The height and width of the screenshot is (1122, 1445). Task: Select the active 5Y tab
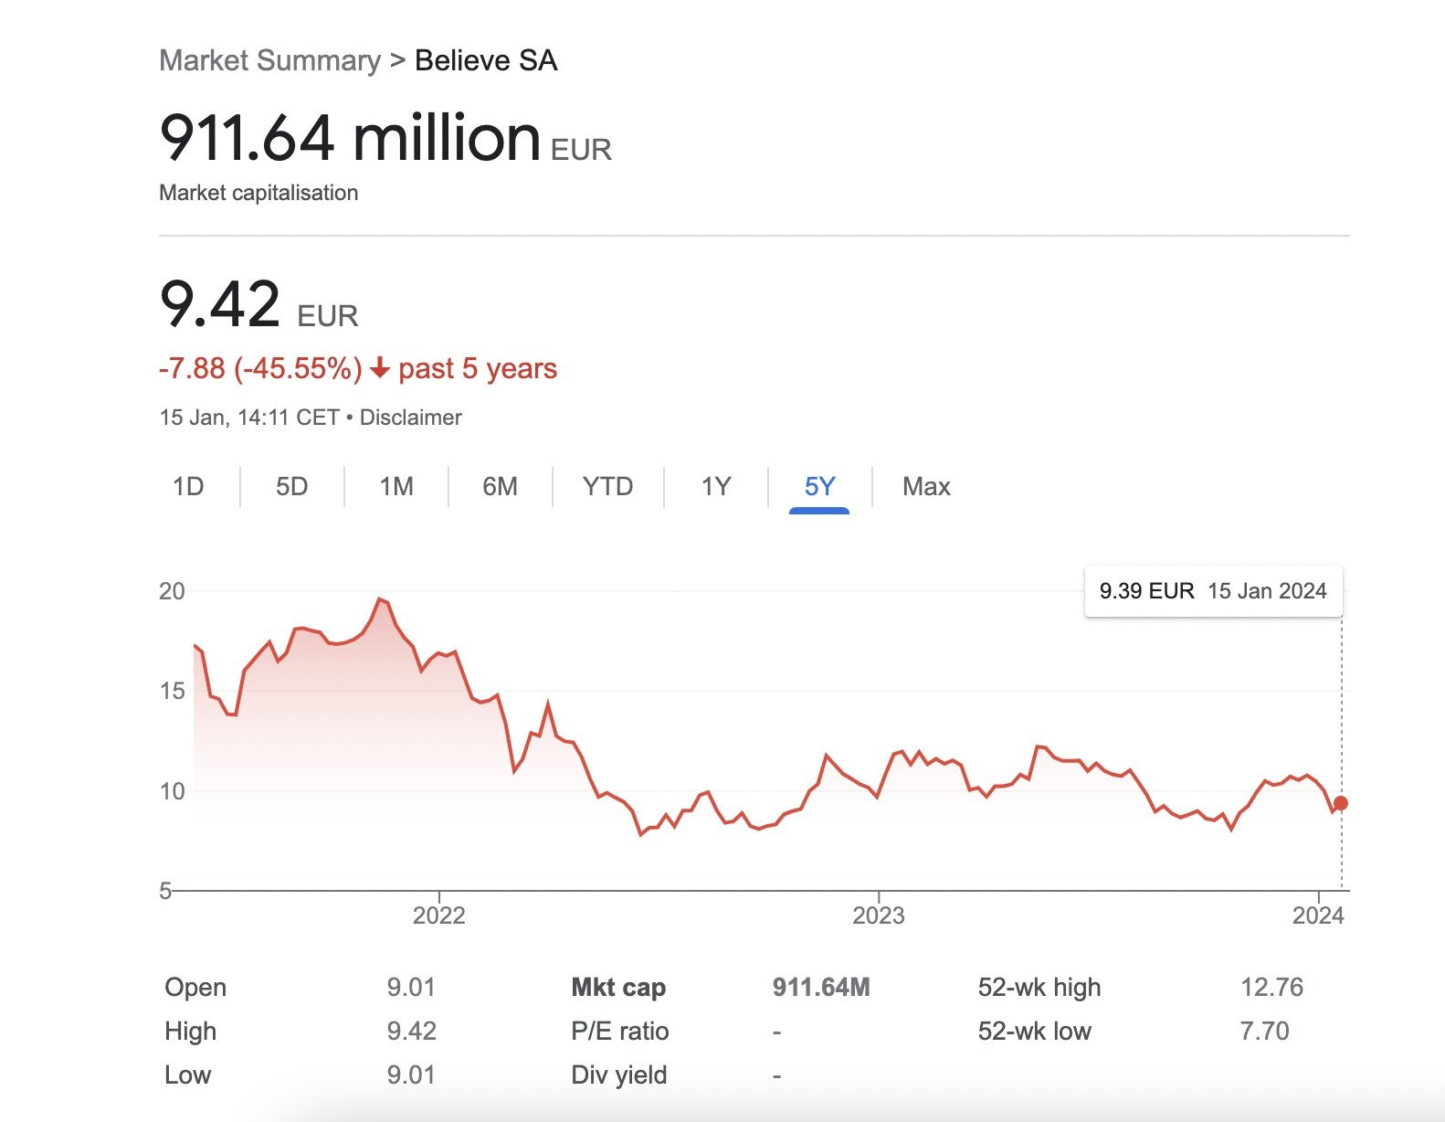[819, 486]
